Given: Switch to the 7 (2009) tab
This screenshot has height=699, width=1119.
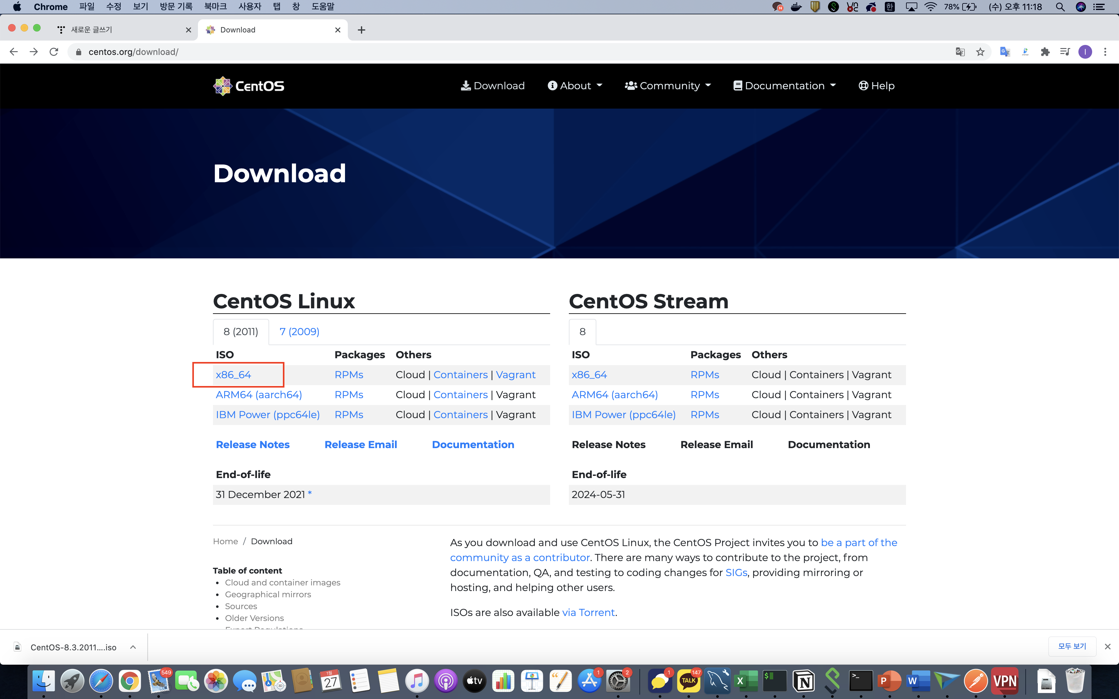Looking at the screenshot, I should [x=299, y=331].
